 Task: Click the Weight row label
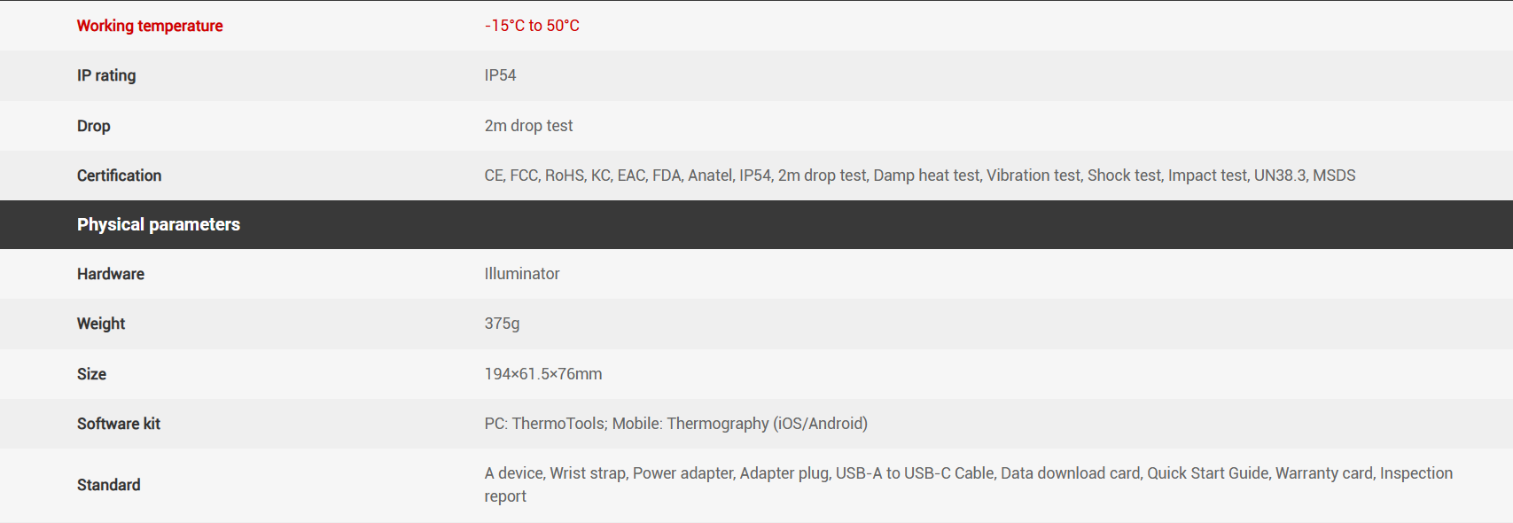(101, 324)
